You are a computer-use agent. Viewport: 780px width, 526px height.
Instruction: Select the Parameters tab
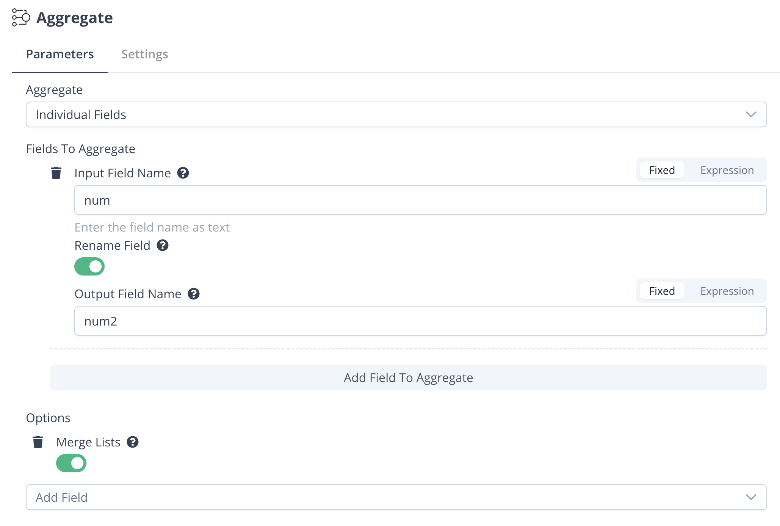[x=60, y=54]
